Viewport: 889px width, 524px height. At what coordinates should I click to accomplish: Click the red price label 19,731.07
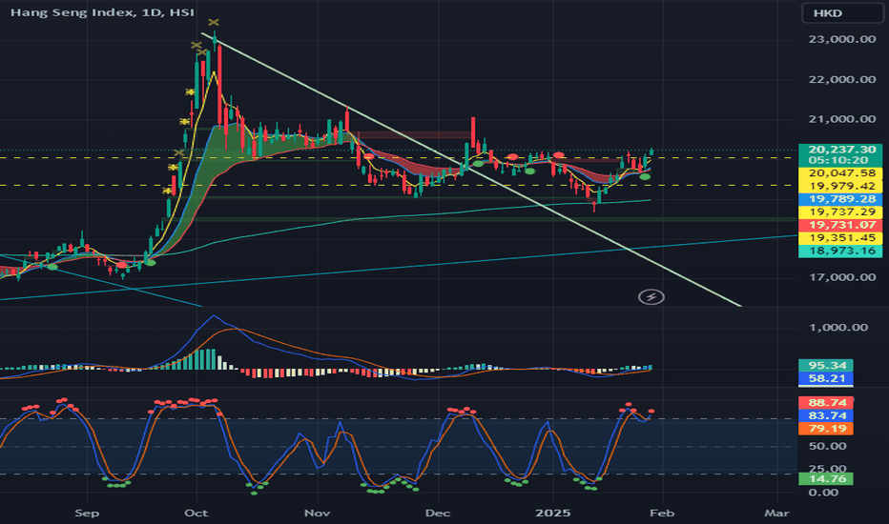842,226
